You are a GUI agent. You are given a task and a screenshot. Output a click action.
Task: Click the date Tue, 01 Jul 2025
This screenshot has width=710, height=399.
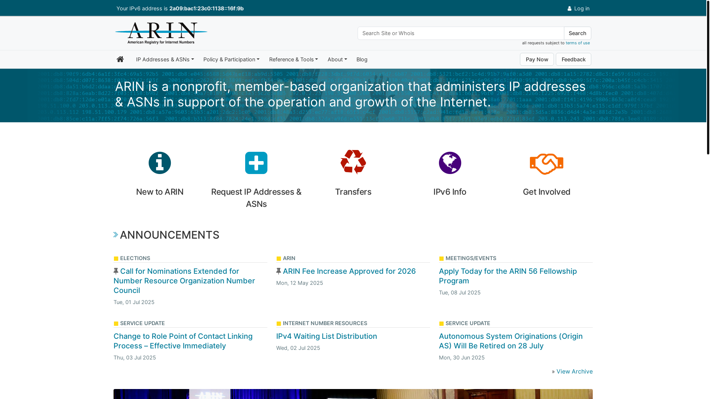click(134, 302)
